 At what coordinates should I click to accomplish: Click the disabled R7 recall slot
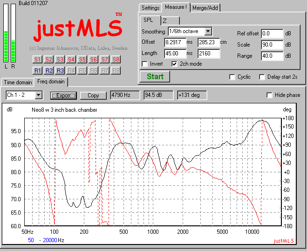pos(104,71)
